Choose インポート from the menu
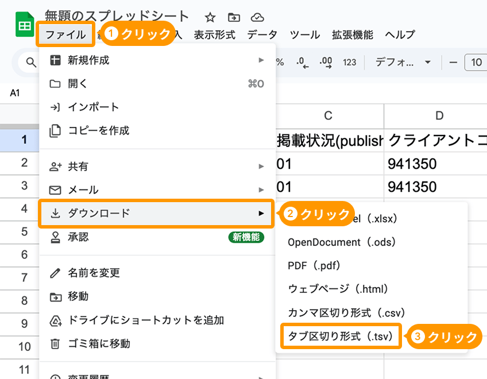 coord(157,107)
